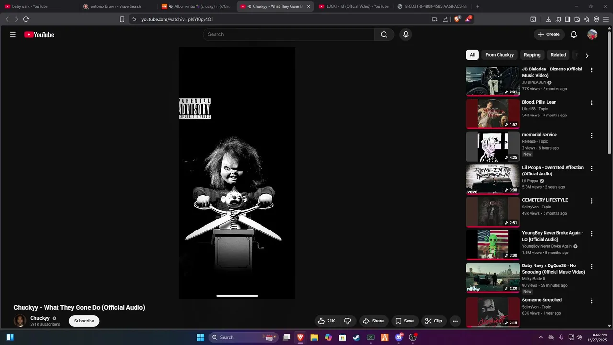This screenshot has width=613, height=345.
Task: Open the Brave playlist music note icon
Action: pyautogui.click(x=558, y=19)
